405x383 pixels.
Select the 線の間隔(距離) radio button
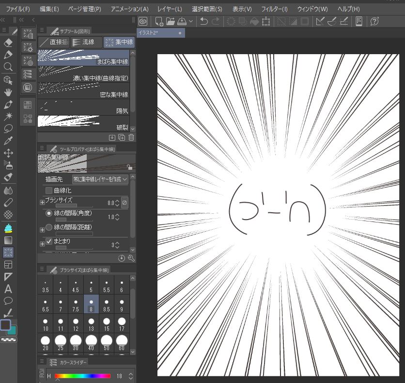click(x=49, y=227)
